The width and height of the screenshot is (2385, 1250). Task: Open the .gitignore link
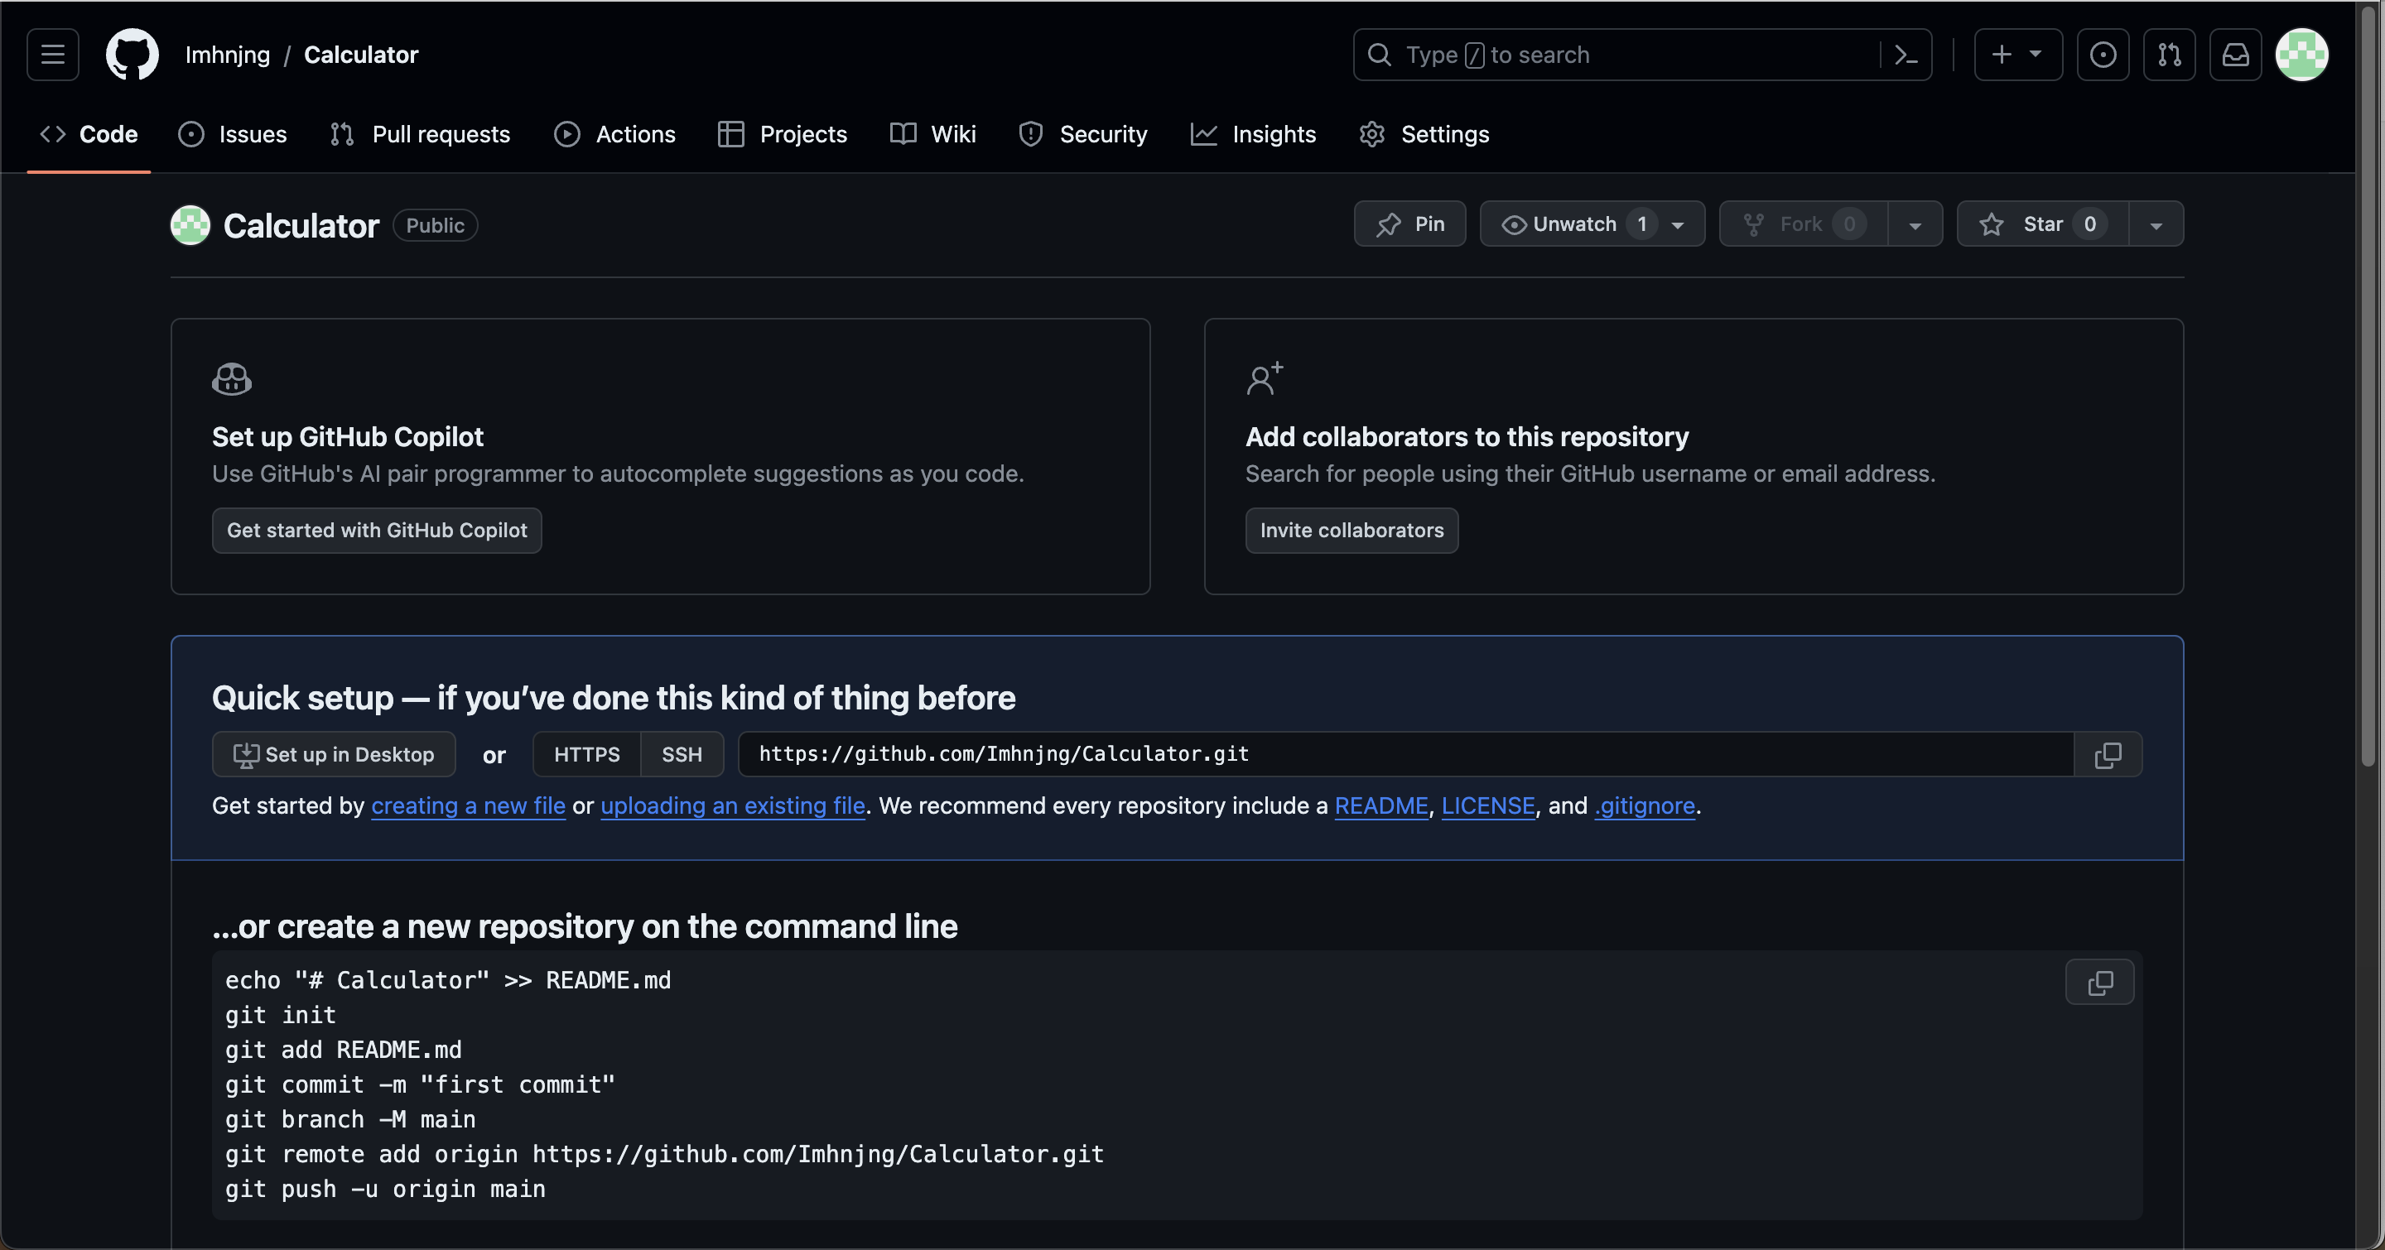pos(1645,806)
